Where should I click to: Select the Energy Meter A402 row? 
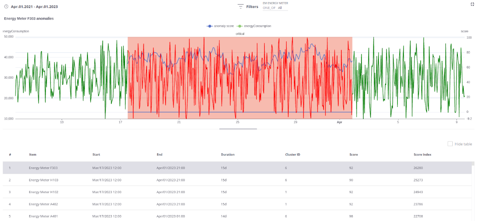tap(237, 204)
